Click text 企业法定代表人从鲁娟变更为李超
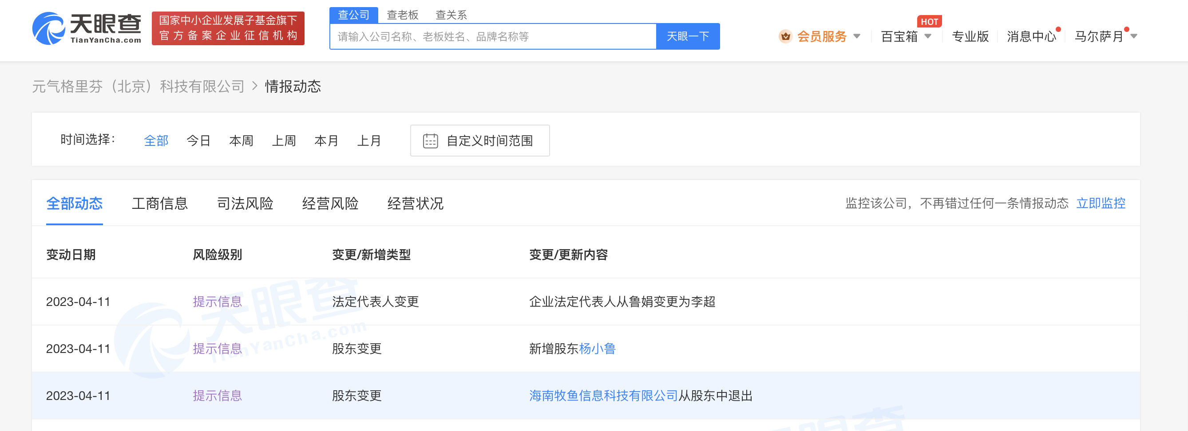The image size is (1188, 431). coord(622,302)
